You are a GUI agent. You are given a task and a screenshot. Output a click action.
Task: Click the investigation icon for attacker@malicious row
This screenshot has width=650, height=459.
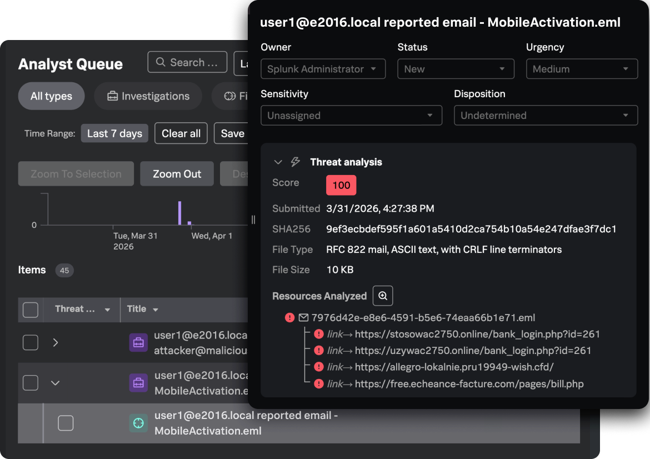point(138,342)
